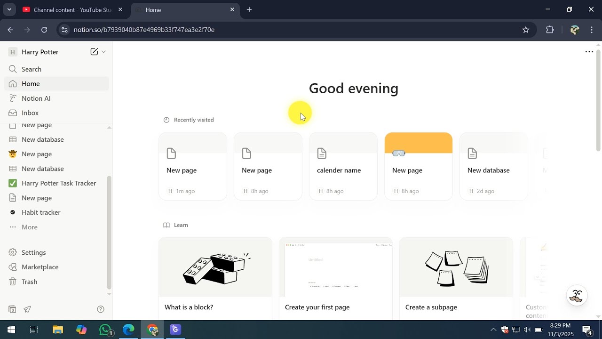Open Habit tracker page
The image size is (602, 339).
pyautogui.click(x=56, y=212)
